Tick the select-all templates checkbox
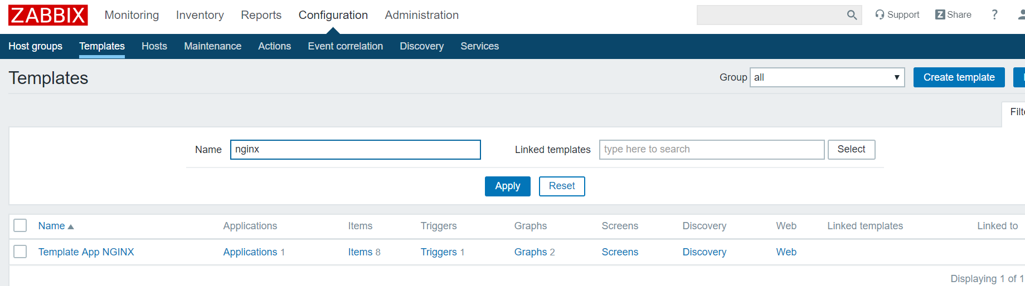This screenshot has height=286, width=1025. coord(20,225)
